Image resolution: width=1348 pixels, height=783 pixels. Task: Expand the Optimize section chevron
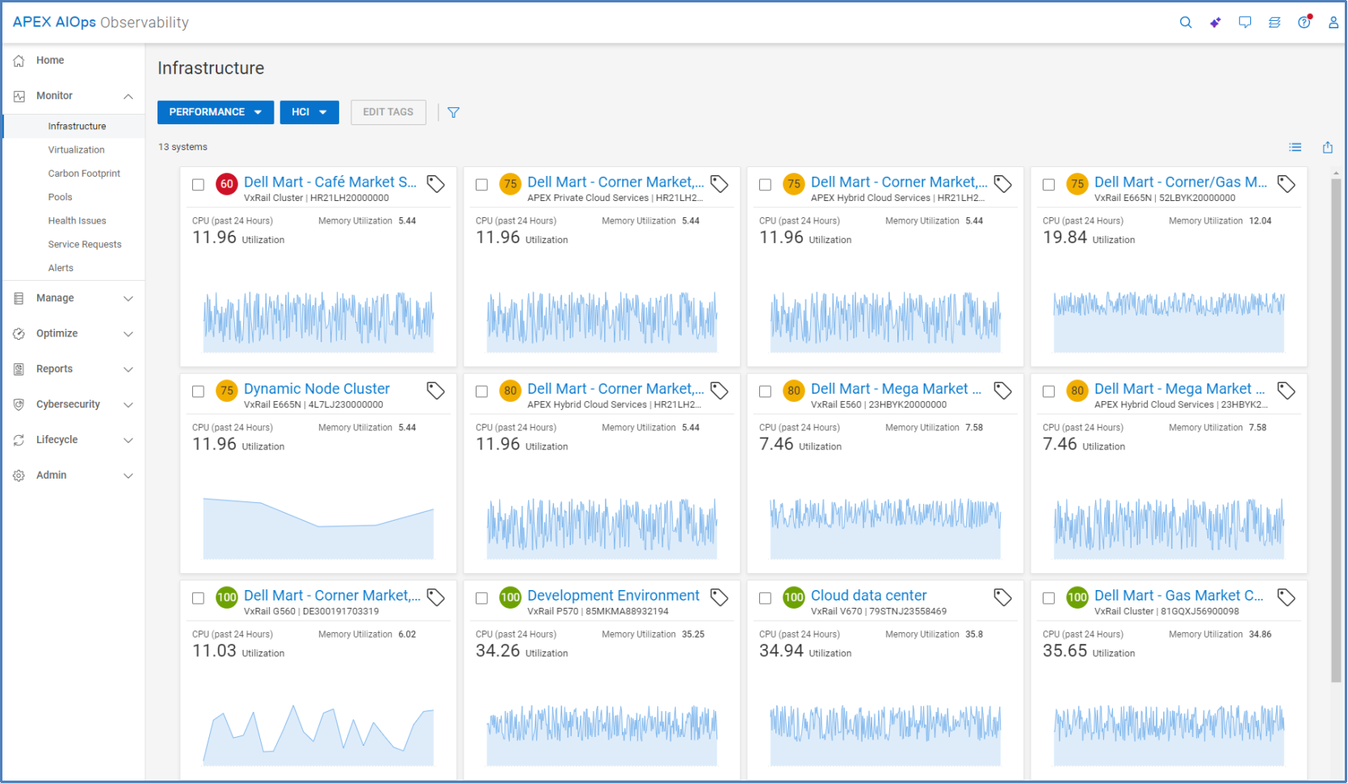tap(128, 334)
